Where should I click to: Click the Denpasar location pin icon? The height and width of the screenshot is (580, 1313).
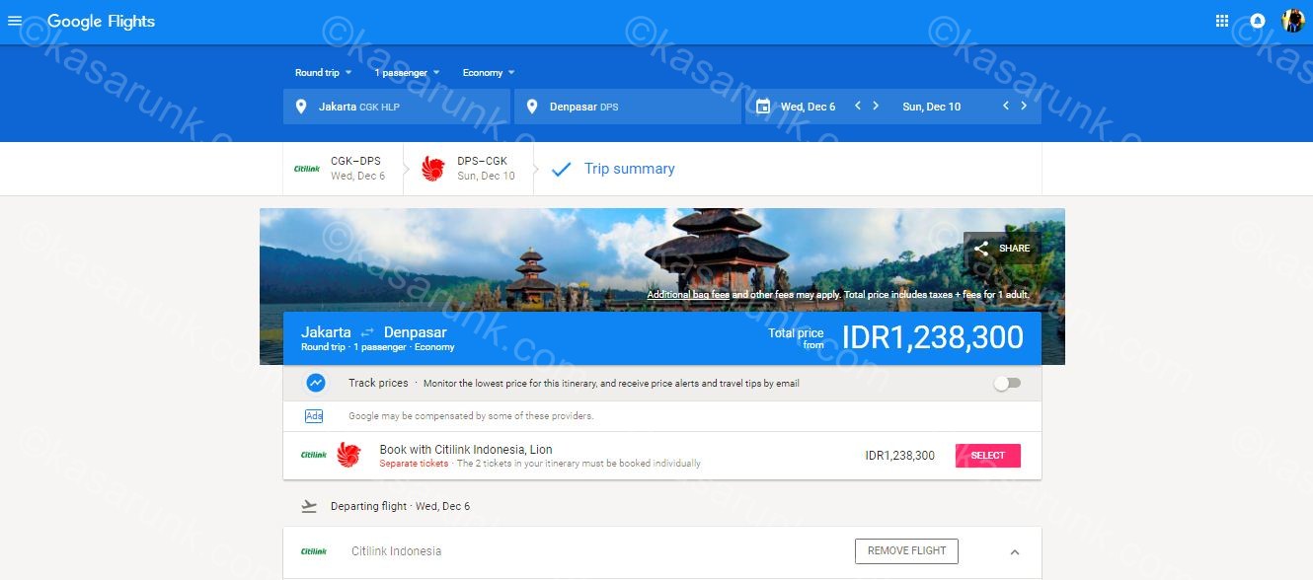point(532,107)
